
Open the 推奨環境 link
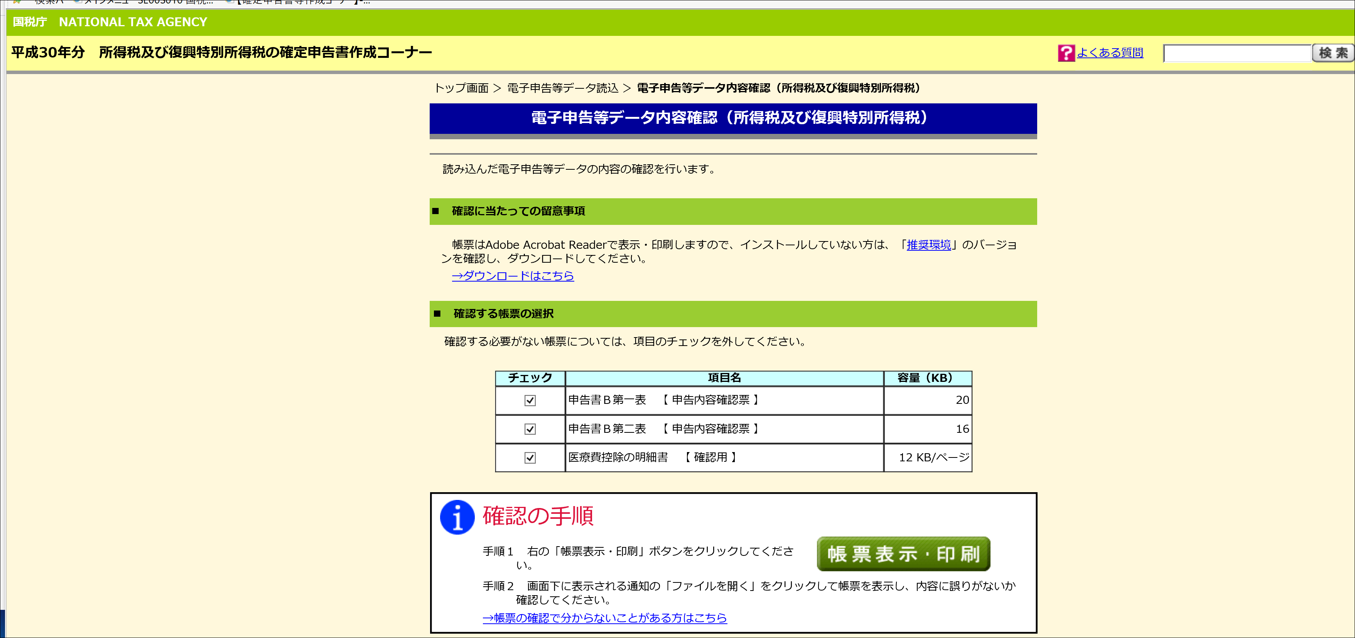[x=928, y=245]
